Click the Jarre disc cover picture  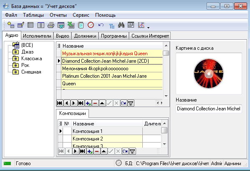209,74
